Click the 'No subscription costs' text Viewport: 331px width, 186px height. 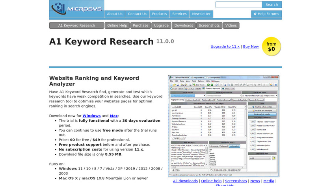pyautogui.click(x=80, y=149)
